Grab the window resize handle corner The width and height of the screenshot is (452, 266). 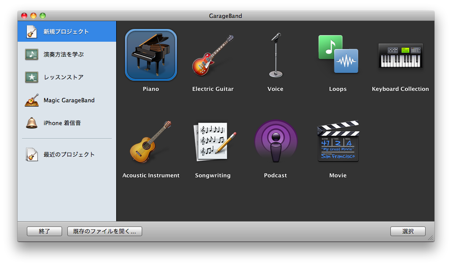point(431,238)
